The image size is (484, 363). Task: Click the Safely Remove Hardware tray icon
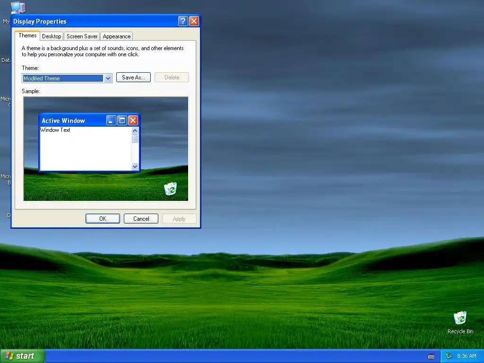click(x=449, y=356)
